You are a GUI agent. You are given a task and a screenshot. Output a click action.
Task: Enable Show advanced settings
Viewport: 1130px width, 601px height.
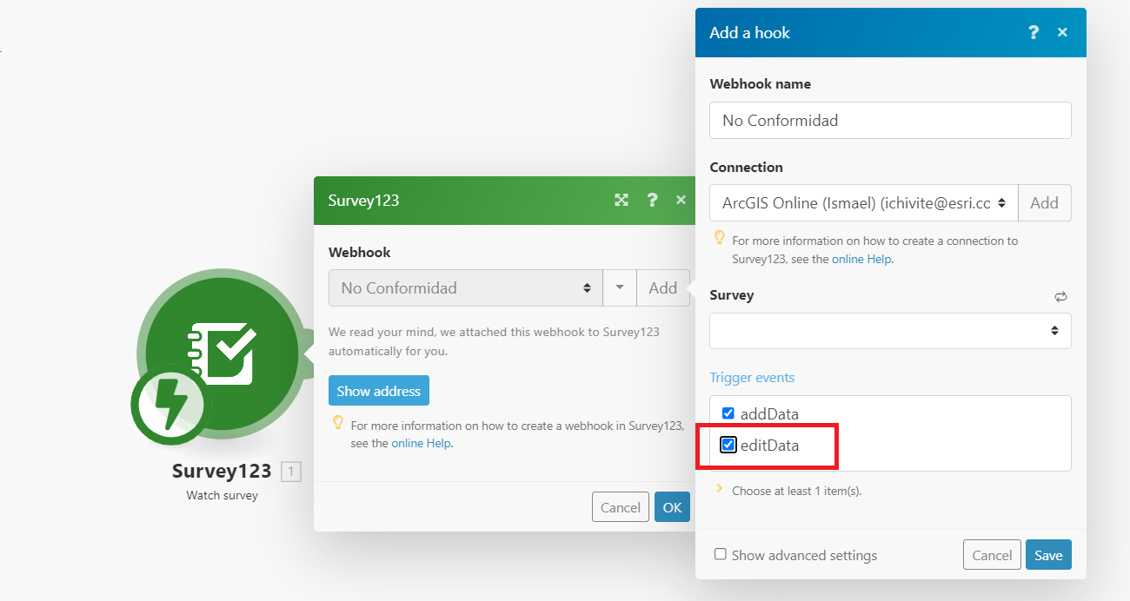point(721,554)
